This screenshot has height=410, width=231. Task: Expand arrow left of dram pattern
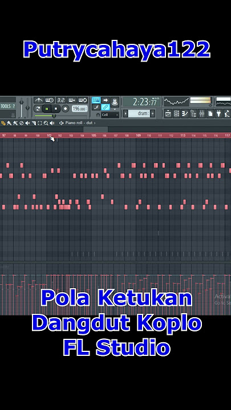point(125,113)
